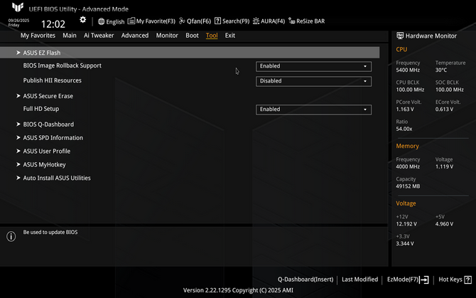Click the +3.3V reading 3.344 V
This screenshot has width=476, height=298.
pyautogui.click(x=405, y=244)
